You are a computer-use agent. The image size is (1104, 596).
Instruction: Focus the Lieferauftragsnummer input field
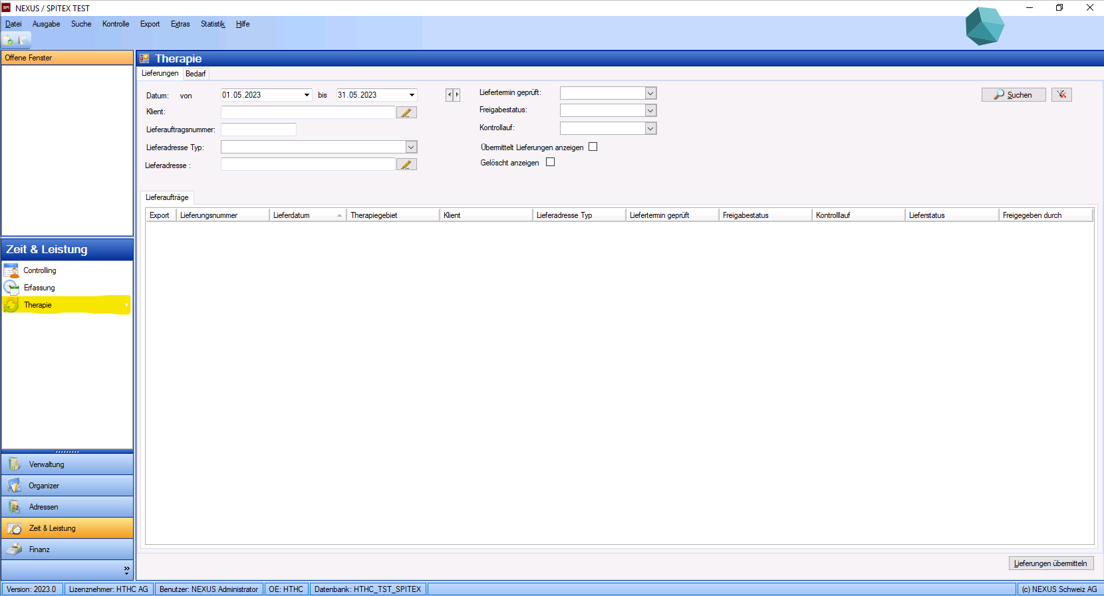pos(259,130)
